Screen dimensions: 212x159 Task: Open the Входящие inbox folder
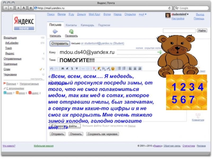tap(10, 38)
